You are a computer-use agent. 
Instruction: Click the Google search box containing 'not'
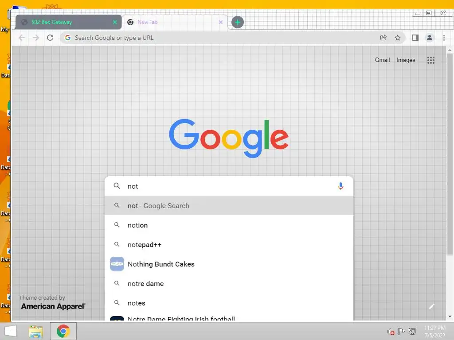(x=229, y=186)
